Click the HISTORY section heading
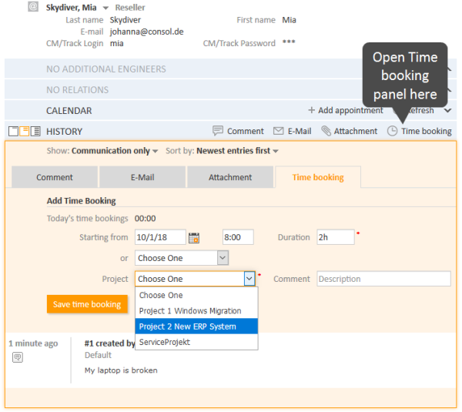Screen dimensions: 462x412 (64, 132)
